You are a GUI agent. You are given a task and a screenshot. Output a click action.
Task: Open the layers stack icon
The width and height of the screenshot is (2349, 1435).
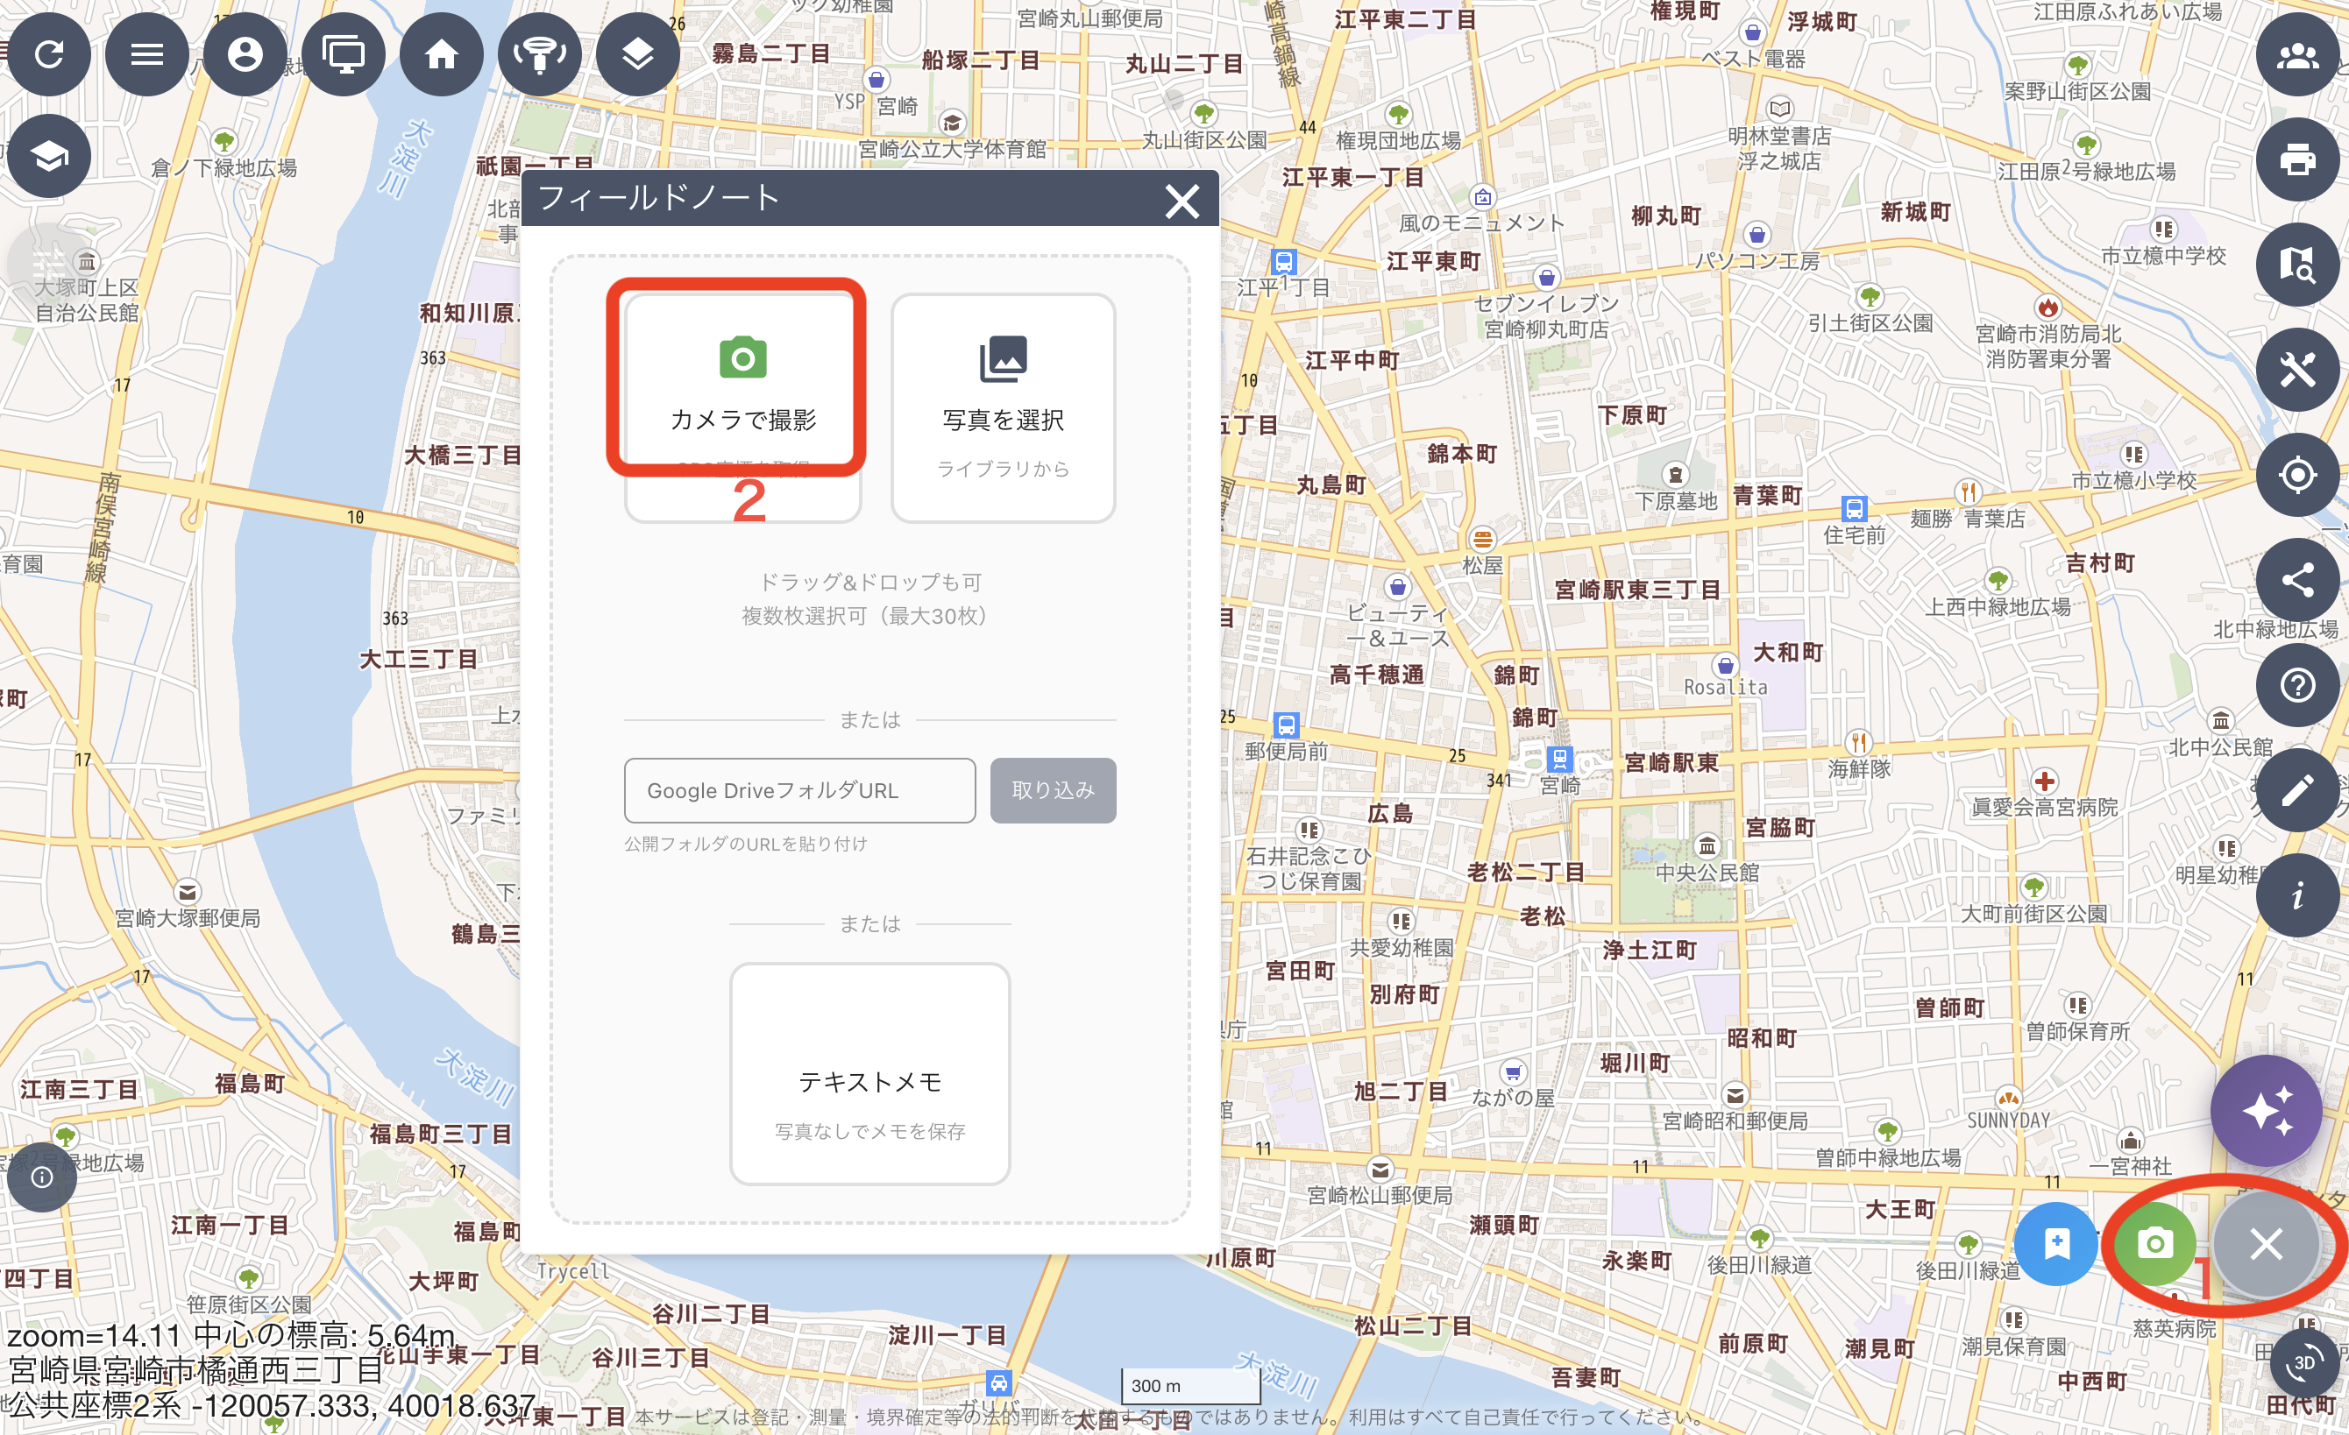(x=638, y=54)
